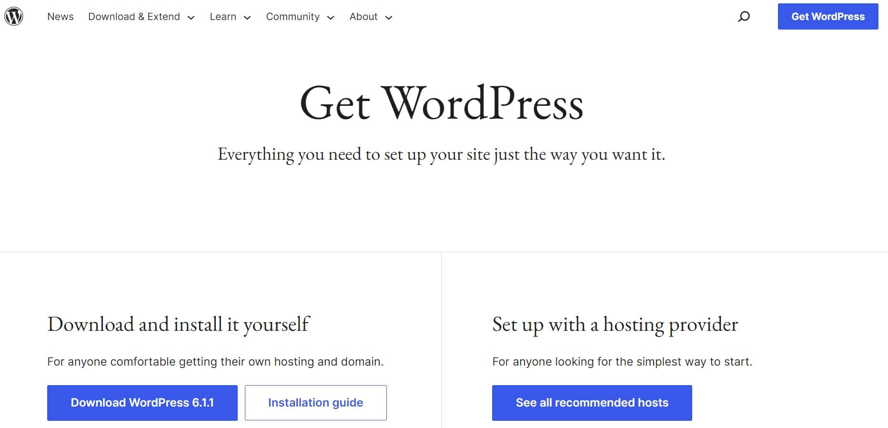
Task: Open the News menu item
Action: (x=61, y=17)
